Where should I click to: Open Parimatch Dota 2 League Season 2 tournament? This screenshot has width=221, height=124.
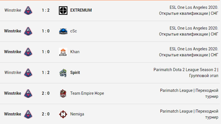[186, 73]
